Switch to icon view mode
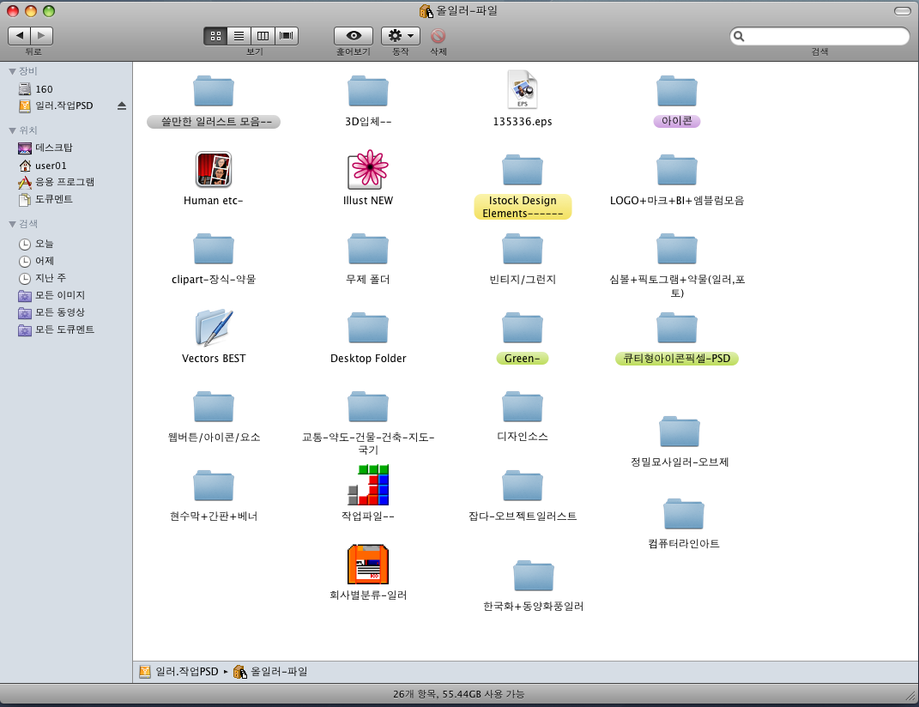The width and height of the screenshot is (919, 707). pos(215,36)
